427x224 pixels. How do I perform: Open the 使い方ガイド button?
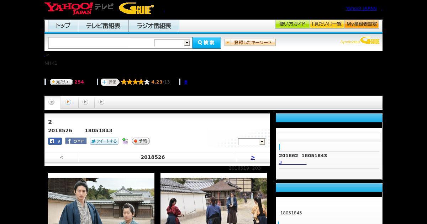coord(292,24)
